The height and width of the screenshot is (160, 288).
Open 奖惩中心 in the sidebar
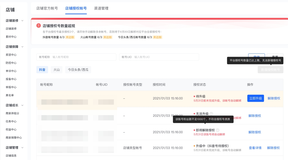click(11, 55)
